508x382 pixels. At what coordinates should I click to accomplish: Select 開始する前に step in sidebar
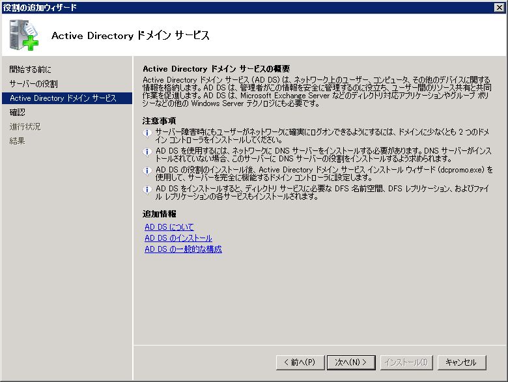[x=30, y=69]
